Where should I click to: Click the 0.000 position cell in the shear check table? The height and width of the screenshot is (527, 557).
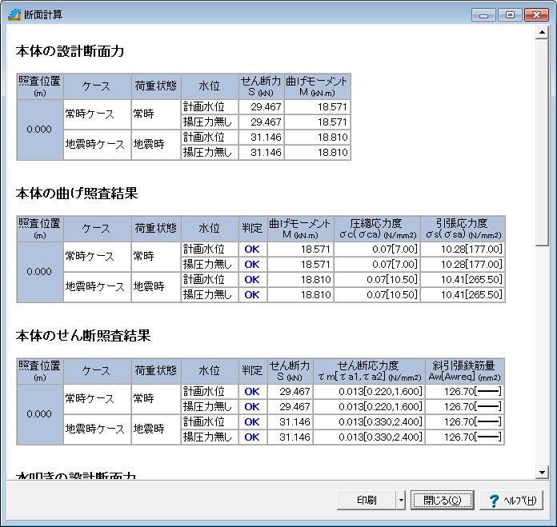point(40,414)
